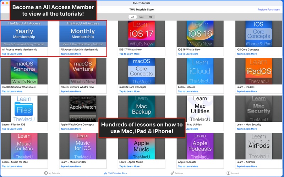Open the Learn Files cover

click(x=24, y=109)
